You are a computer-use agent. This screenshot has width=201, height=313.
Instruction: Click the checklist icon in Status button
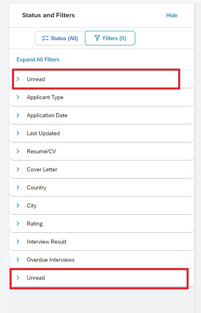(45, 38)
